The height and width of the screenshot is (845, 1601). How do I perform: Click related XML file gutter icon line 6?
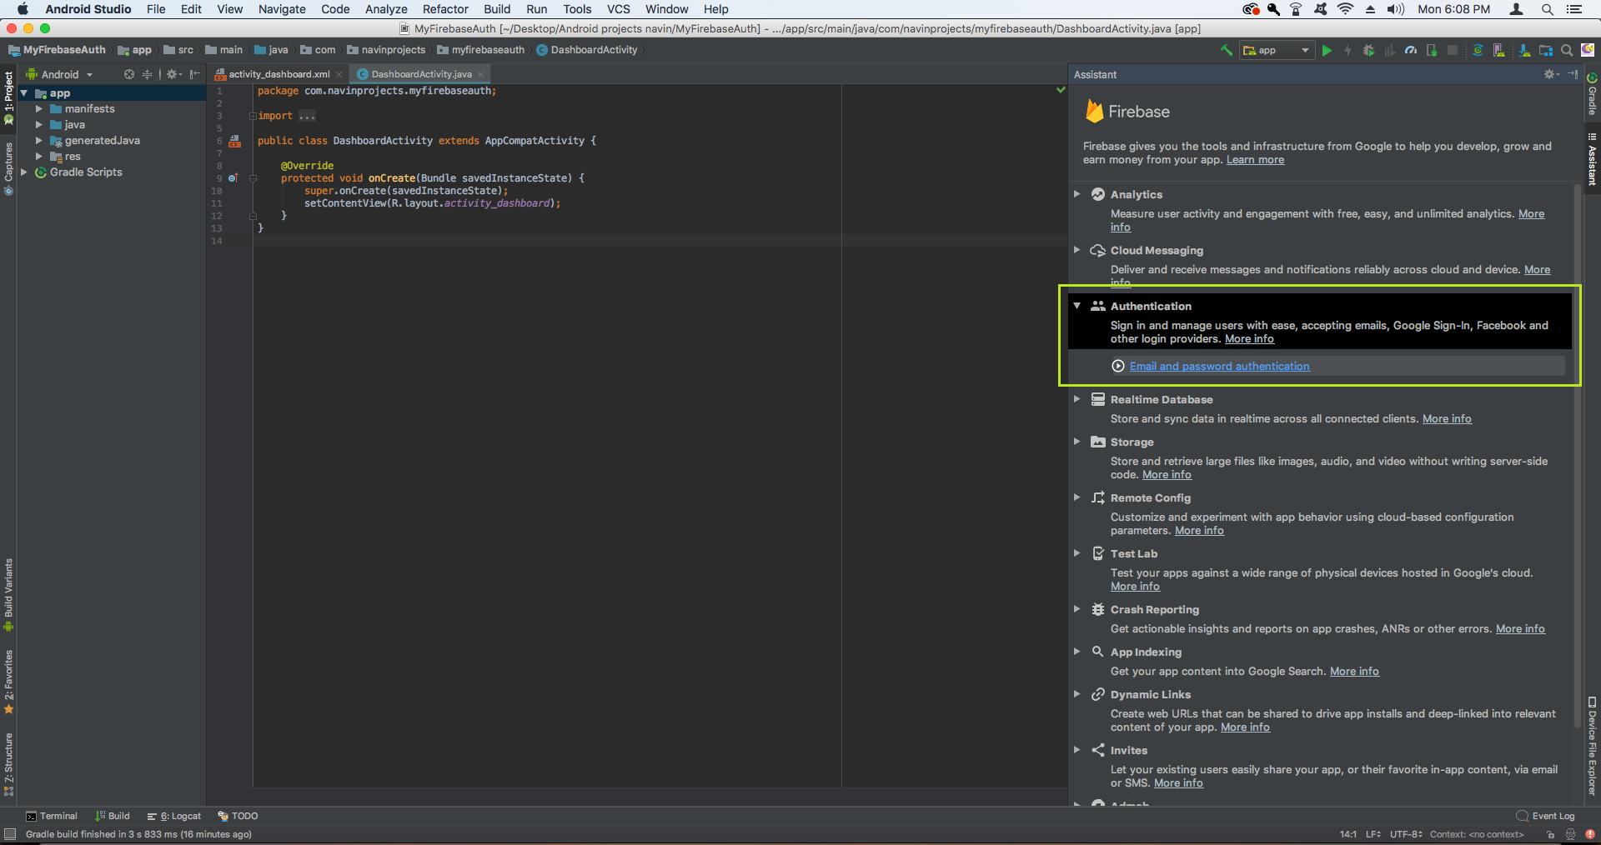click(235, 142)
